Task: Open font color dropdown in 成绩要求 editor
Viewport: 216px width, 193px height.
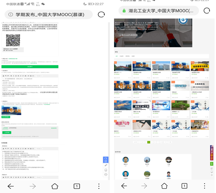Action: pos(26,76)
